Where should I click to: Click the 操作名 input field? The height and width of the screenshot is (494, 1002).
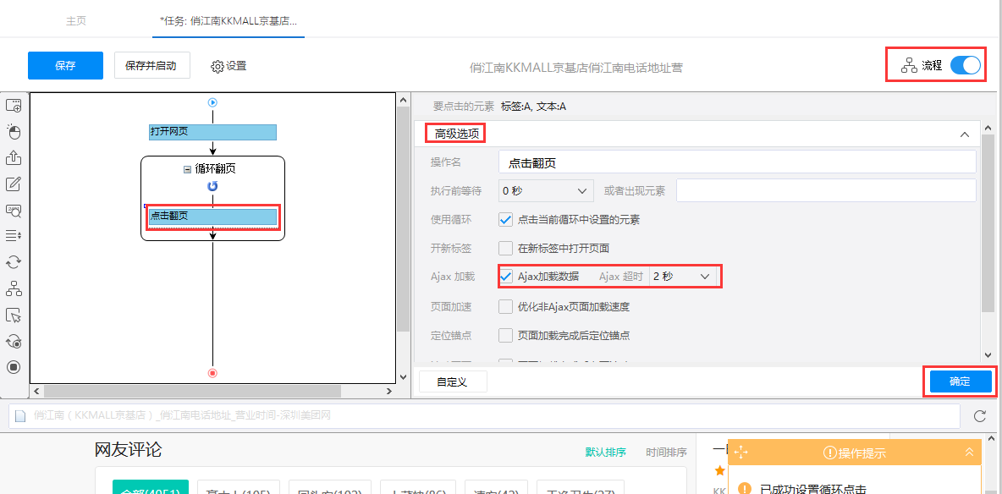(737, 162)
